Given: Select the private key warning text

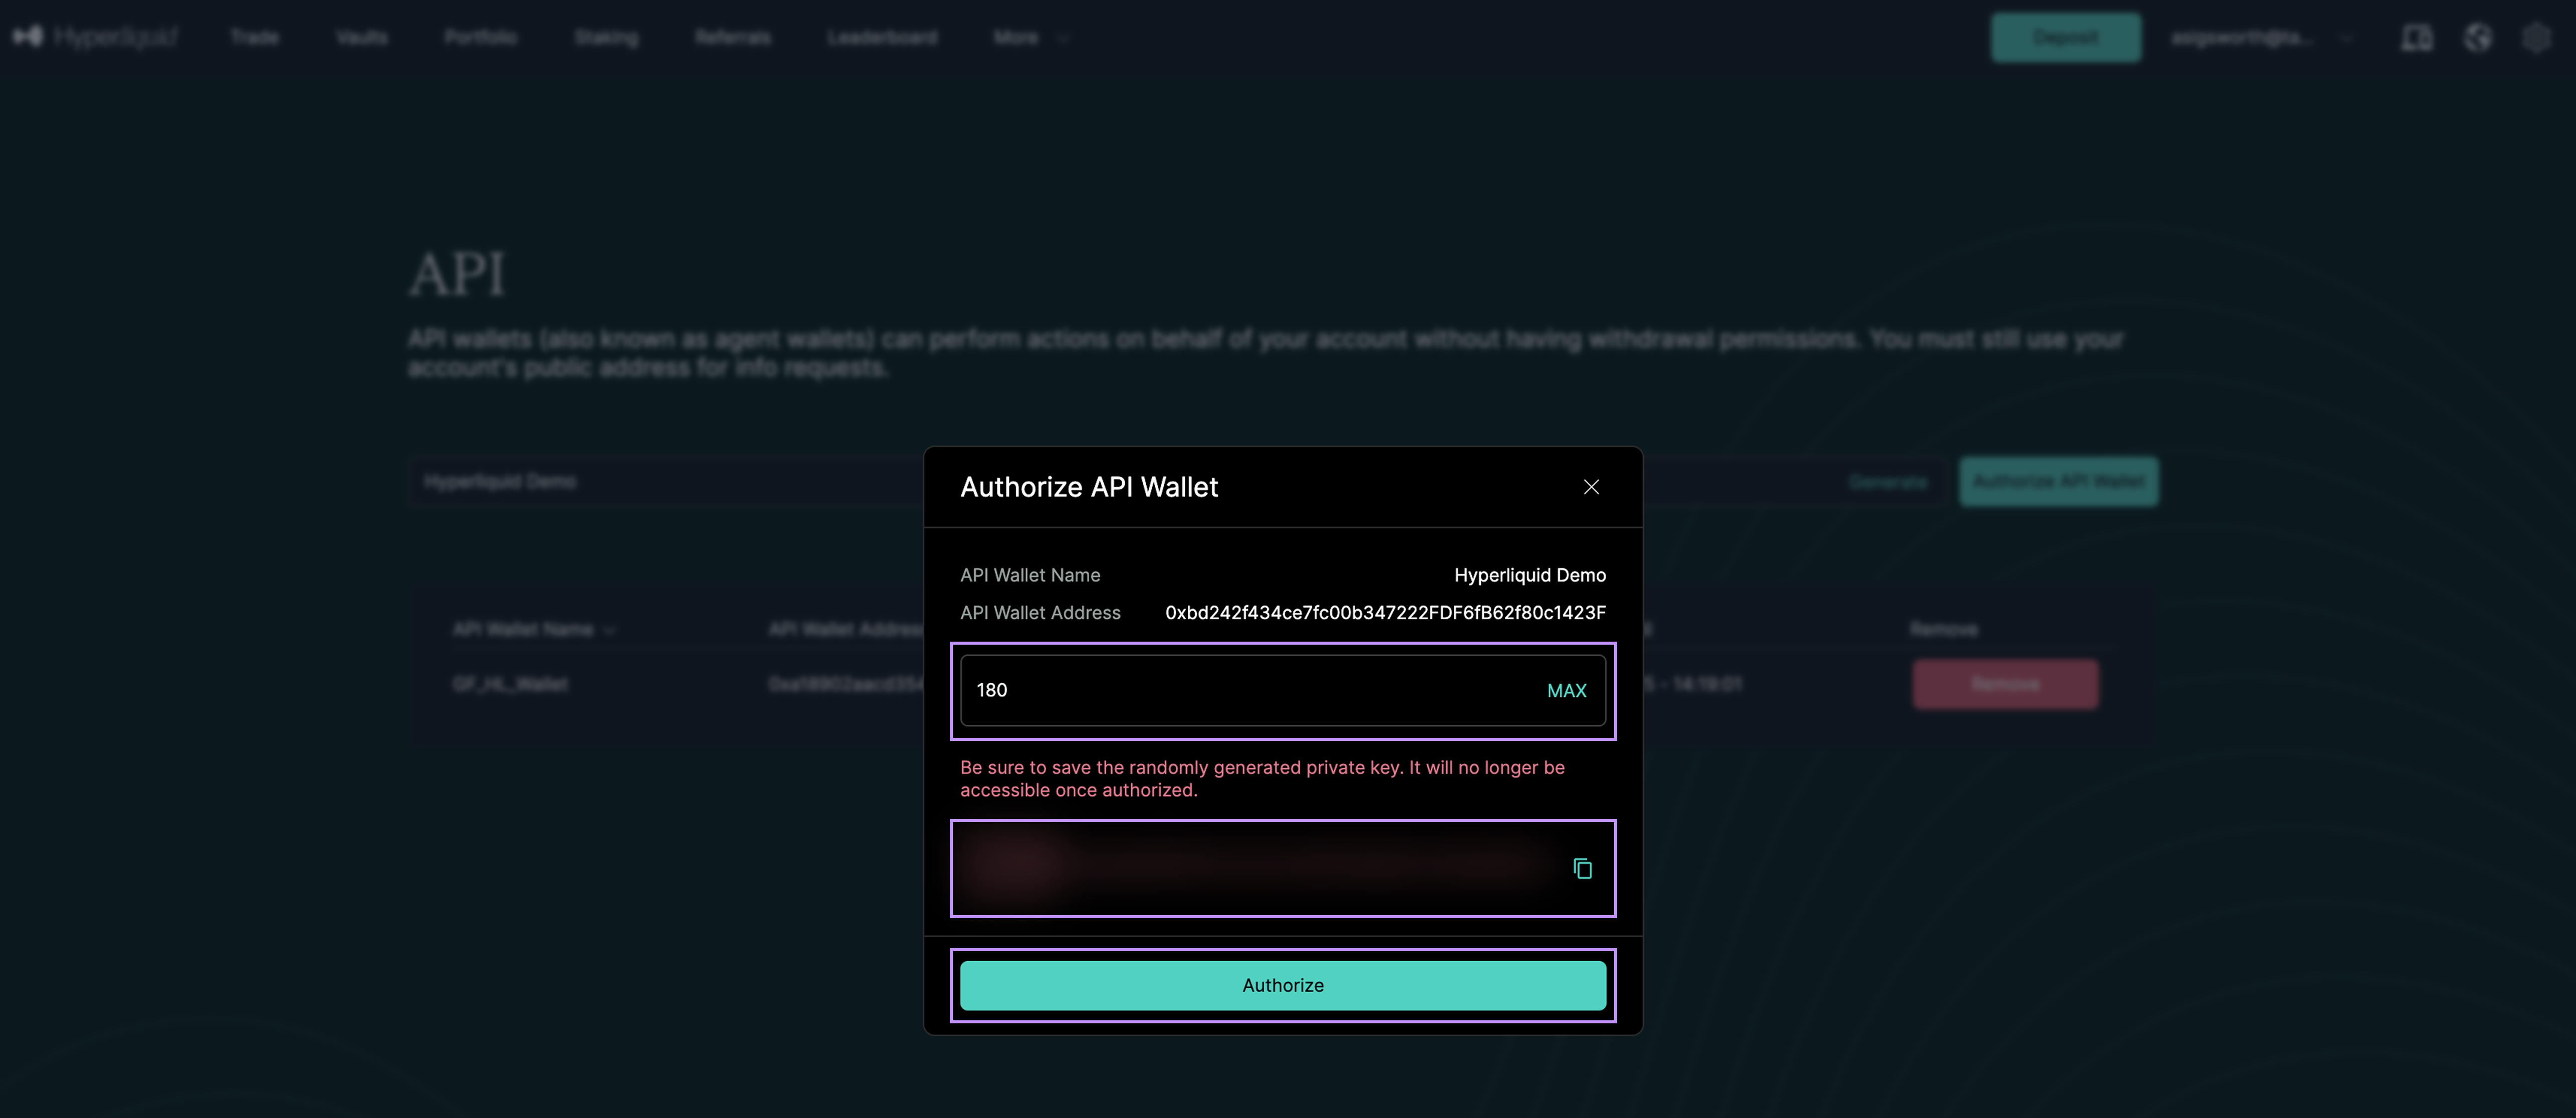Looking at the screenshot, I should [x=1262, y=778].
